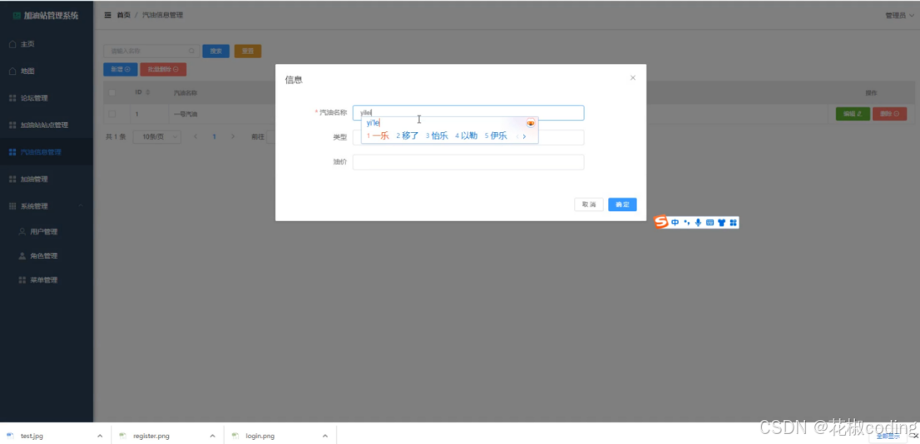Screen dimensions: 920x444
Task: Open 主页 in the sidebar
Action: (x=47, y=44)
